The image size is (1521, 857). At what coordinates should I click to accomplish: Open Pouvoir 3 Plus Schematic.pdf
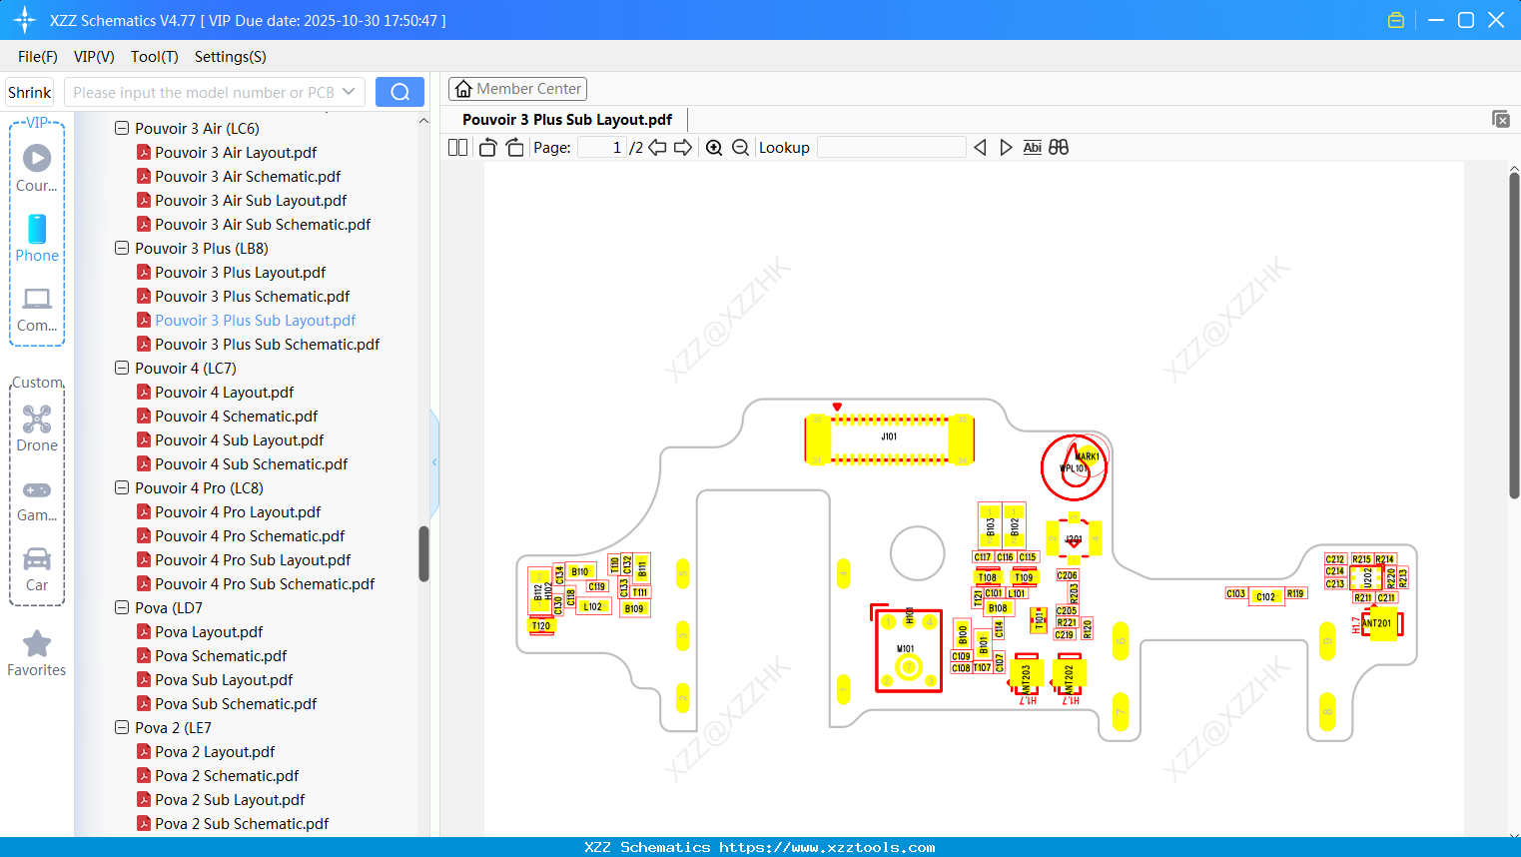point(253,297)
